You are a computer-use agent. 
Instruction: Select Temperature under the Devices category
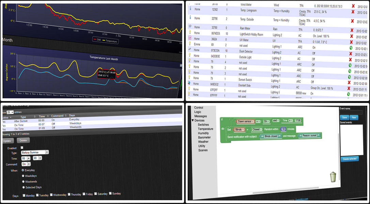tap(205, 129)
